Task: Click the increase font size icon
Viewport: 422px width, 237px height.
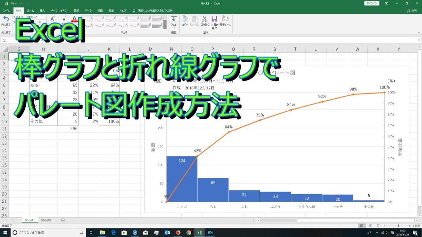Action: (x=52, y=19)
